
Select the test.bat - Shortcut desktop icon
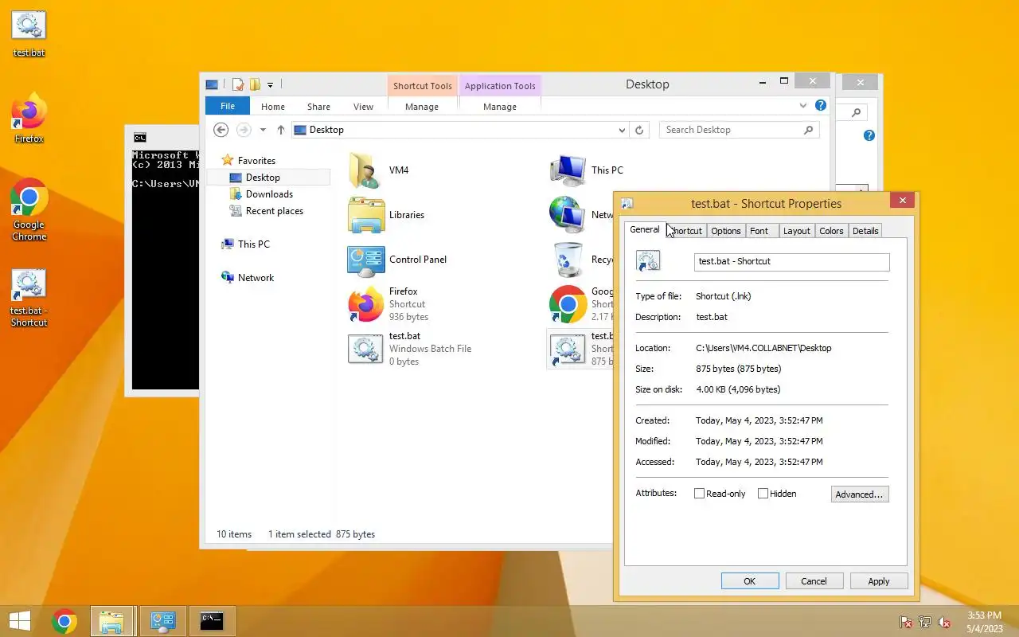[29, 298]
